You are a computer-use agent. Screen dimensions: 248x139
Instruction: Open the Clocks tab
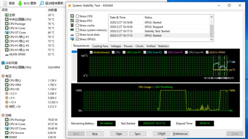click(x=139, y=46)
